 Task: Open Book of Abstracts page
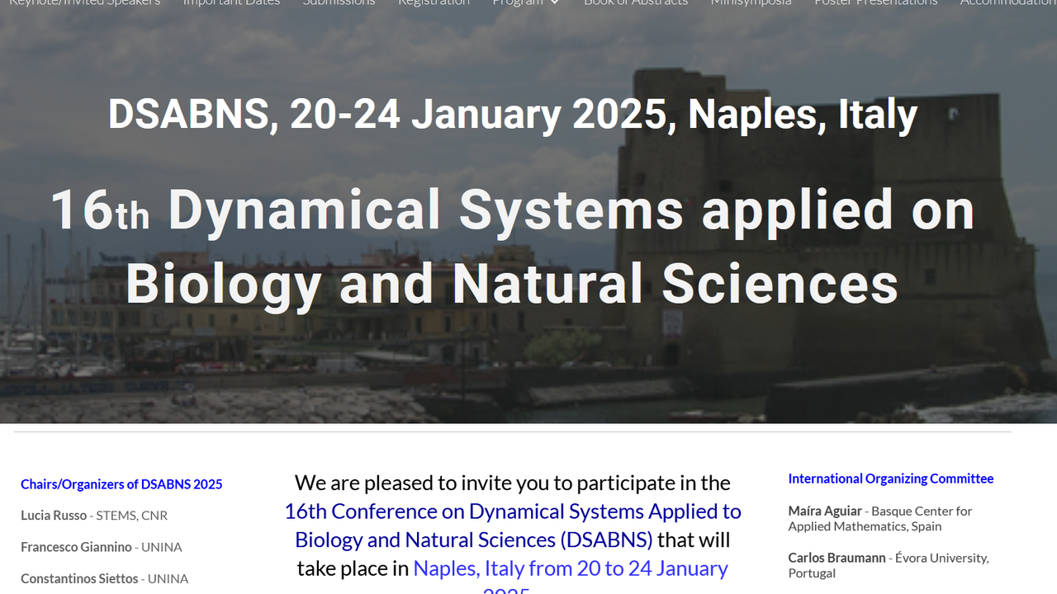pos(635,2)
